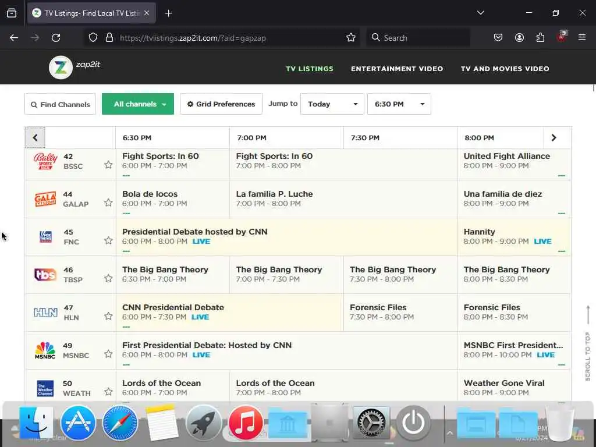Image resolution: width=596 pixels, height=447 pixels.
Task: Open Presidential Debate hosted by CNN listing
Action: [x=286, y=236]
